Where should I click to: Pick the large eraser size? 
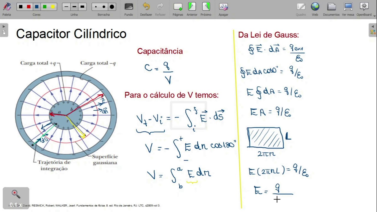tap(112, 7)
